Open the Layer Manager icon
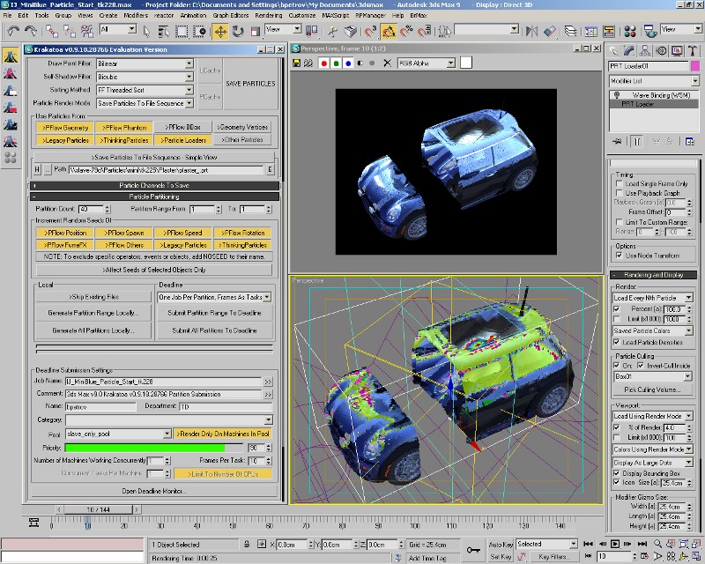The height and width of the screenshot is (564, 705). coord(570,31)
